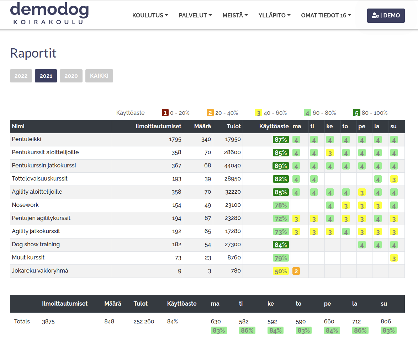Click dark red 0 - 20% legend badge
418x349 pixels.
click(165, 113)
